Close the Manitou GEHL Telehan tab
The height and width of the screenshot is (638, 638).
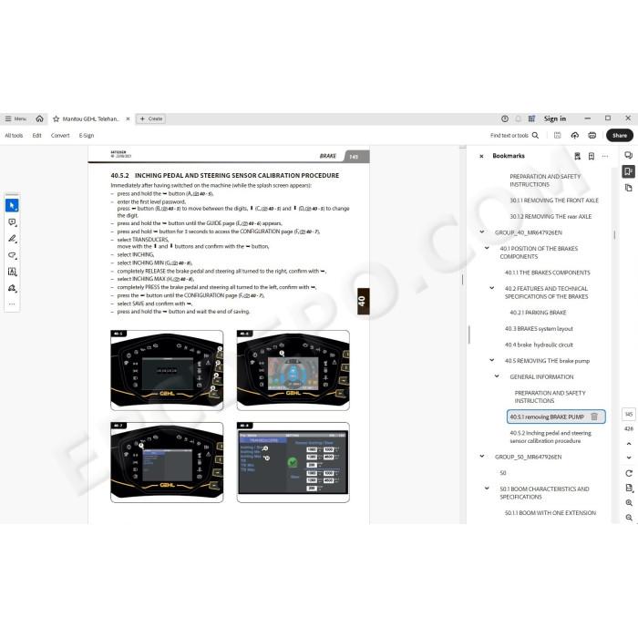[x=128, y=118]
